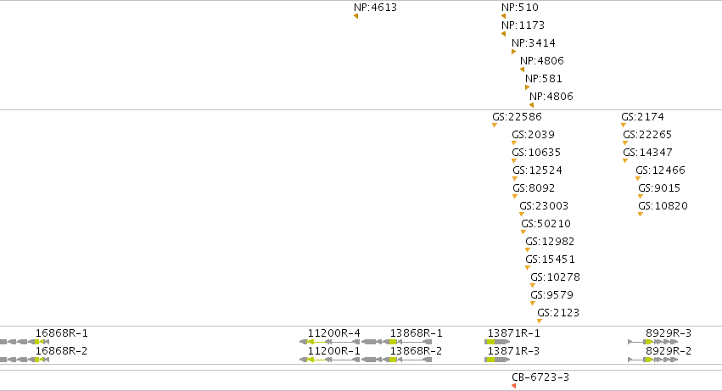Select the 11200R-1 transcript glyph
Viewport: 722px width, 391px height.
pos(330,360)
